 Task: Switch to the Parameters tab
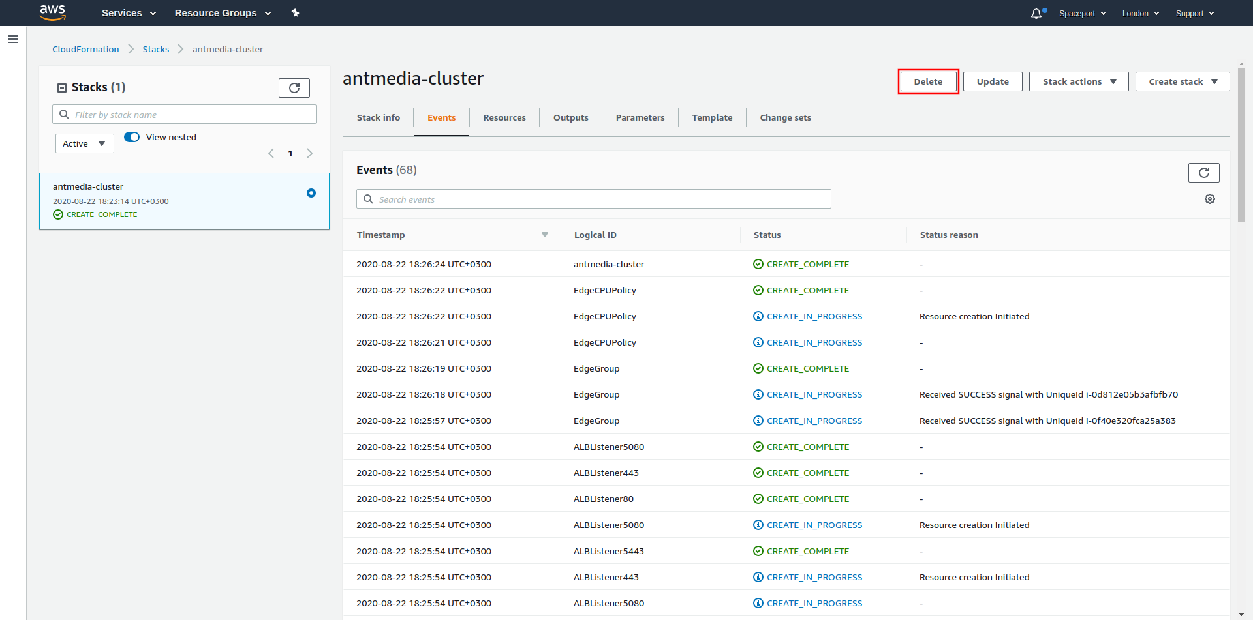coord(640,118)
